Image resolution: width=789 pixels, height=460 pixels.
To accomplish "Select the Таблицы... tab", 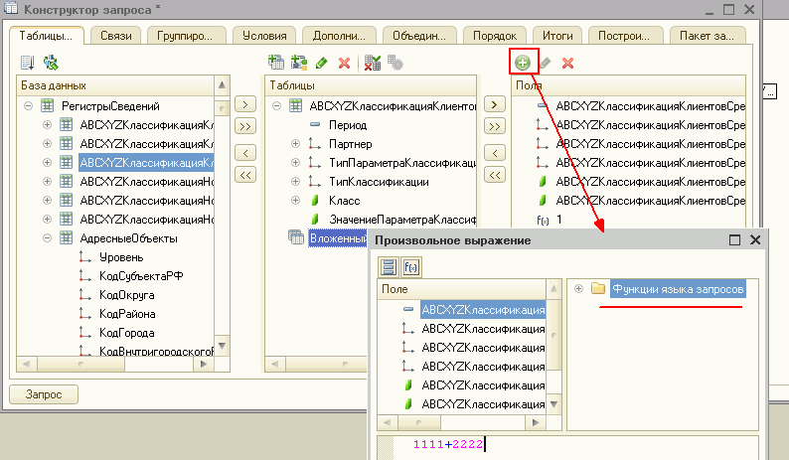I will tap(46, 36).
